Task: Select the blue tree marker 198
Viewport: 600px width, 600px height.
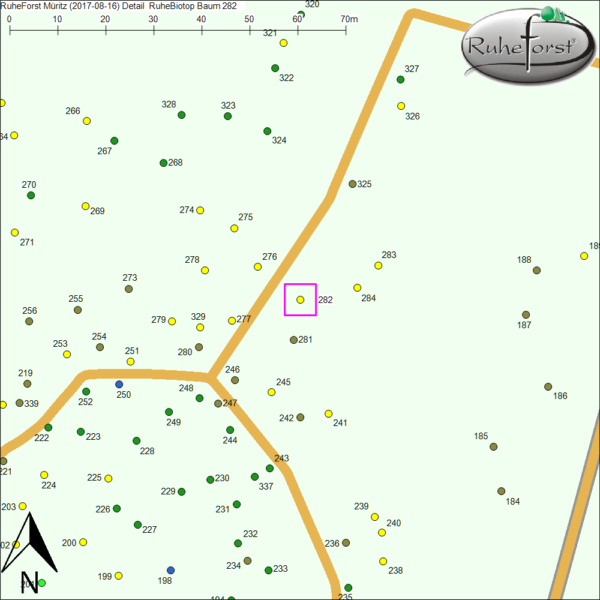Action: pyautogui.click(x=170, y=569)
